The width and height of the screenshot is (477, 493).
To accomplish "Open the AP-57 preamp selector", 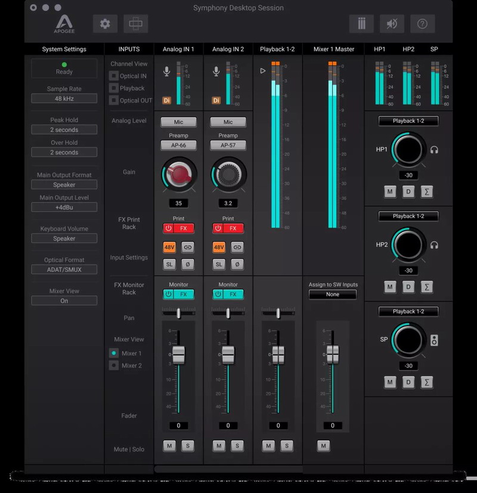I will pos(228,145).
